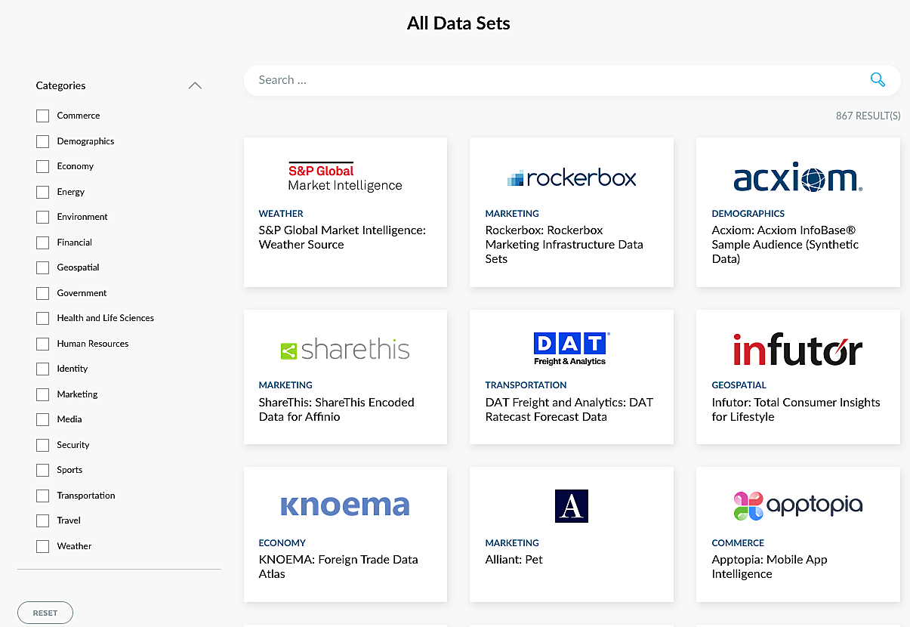
Task: Toggle the Financial filter checkbox
Action: (x=42, y=242)
